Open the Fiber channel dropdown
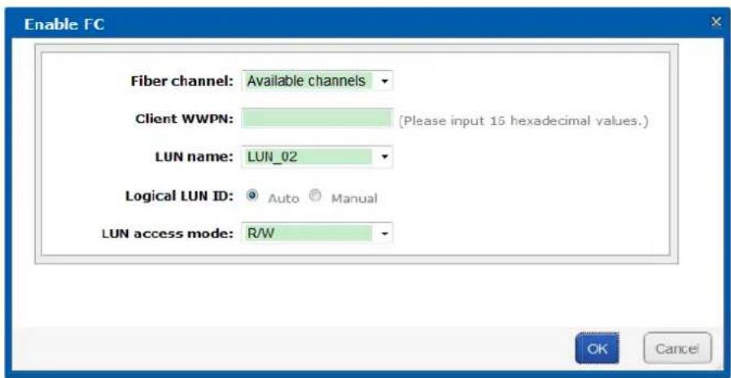The width and height of the screenshot is (731, 378). [317, 80]
